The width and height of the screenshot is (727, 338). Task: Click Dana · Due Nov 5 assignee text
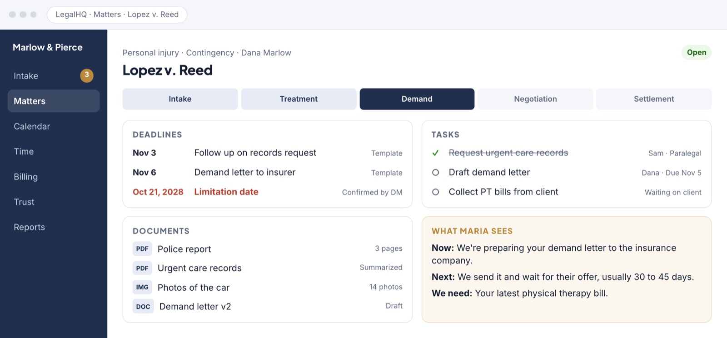672,173
